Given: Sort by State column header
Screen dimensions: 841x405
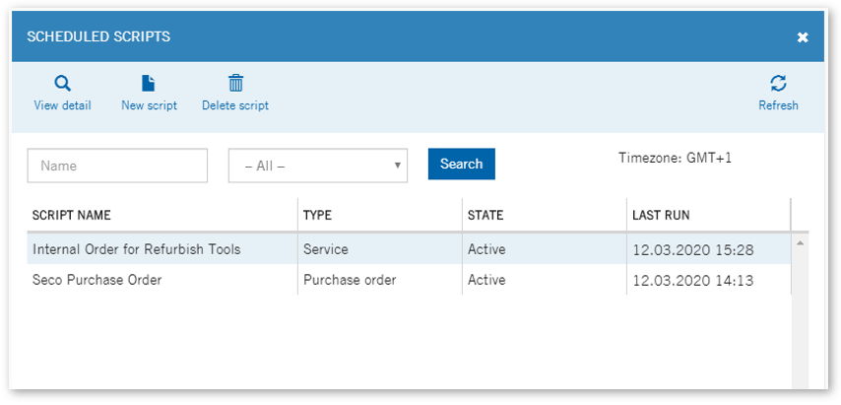Looking at the screenshot, I should (485, 215).
